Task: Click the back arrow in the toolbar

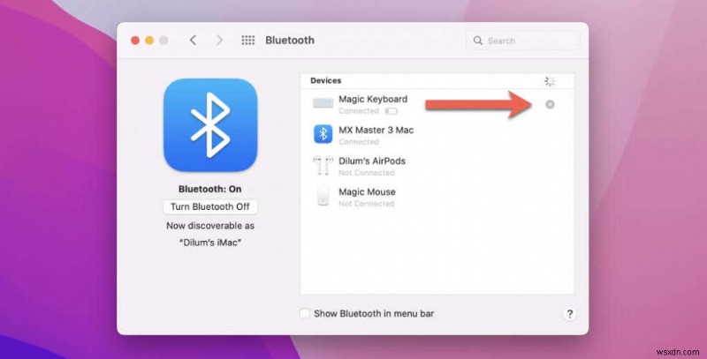Action: (x=193, y=41)
